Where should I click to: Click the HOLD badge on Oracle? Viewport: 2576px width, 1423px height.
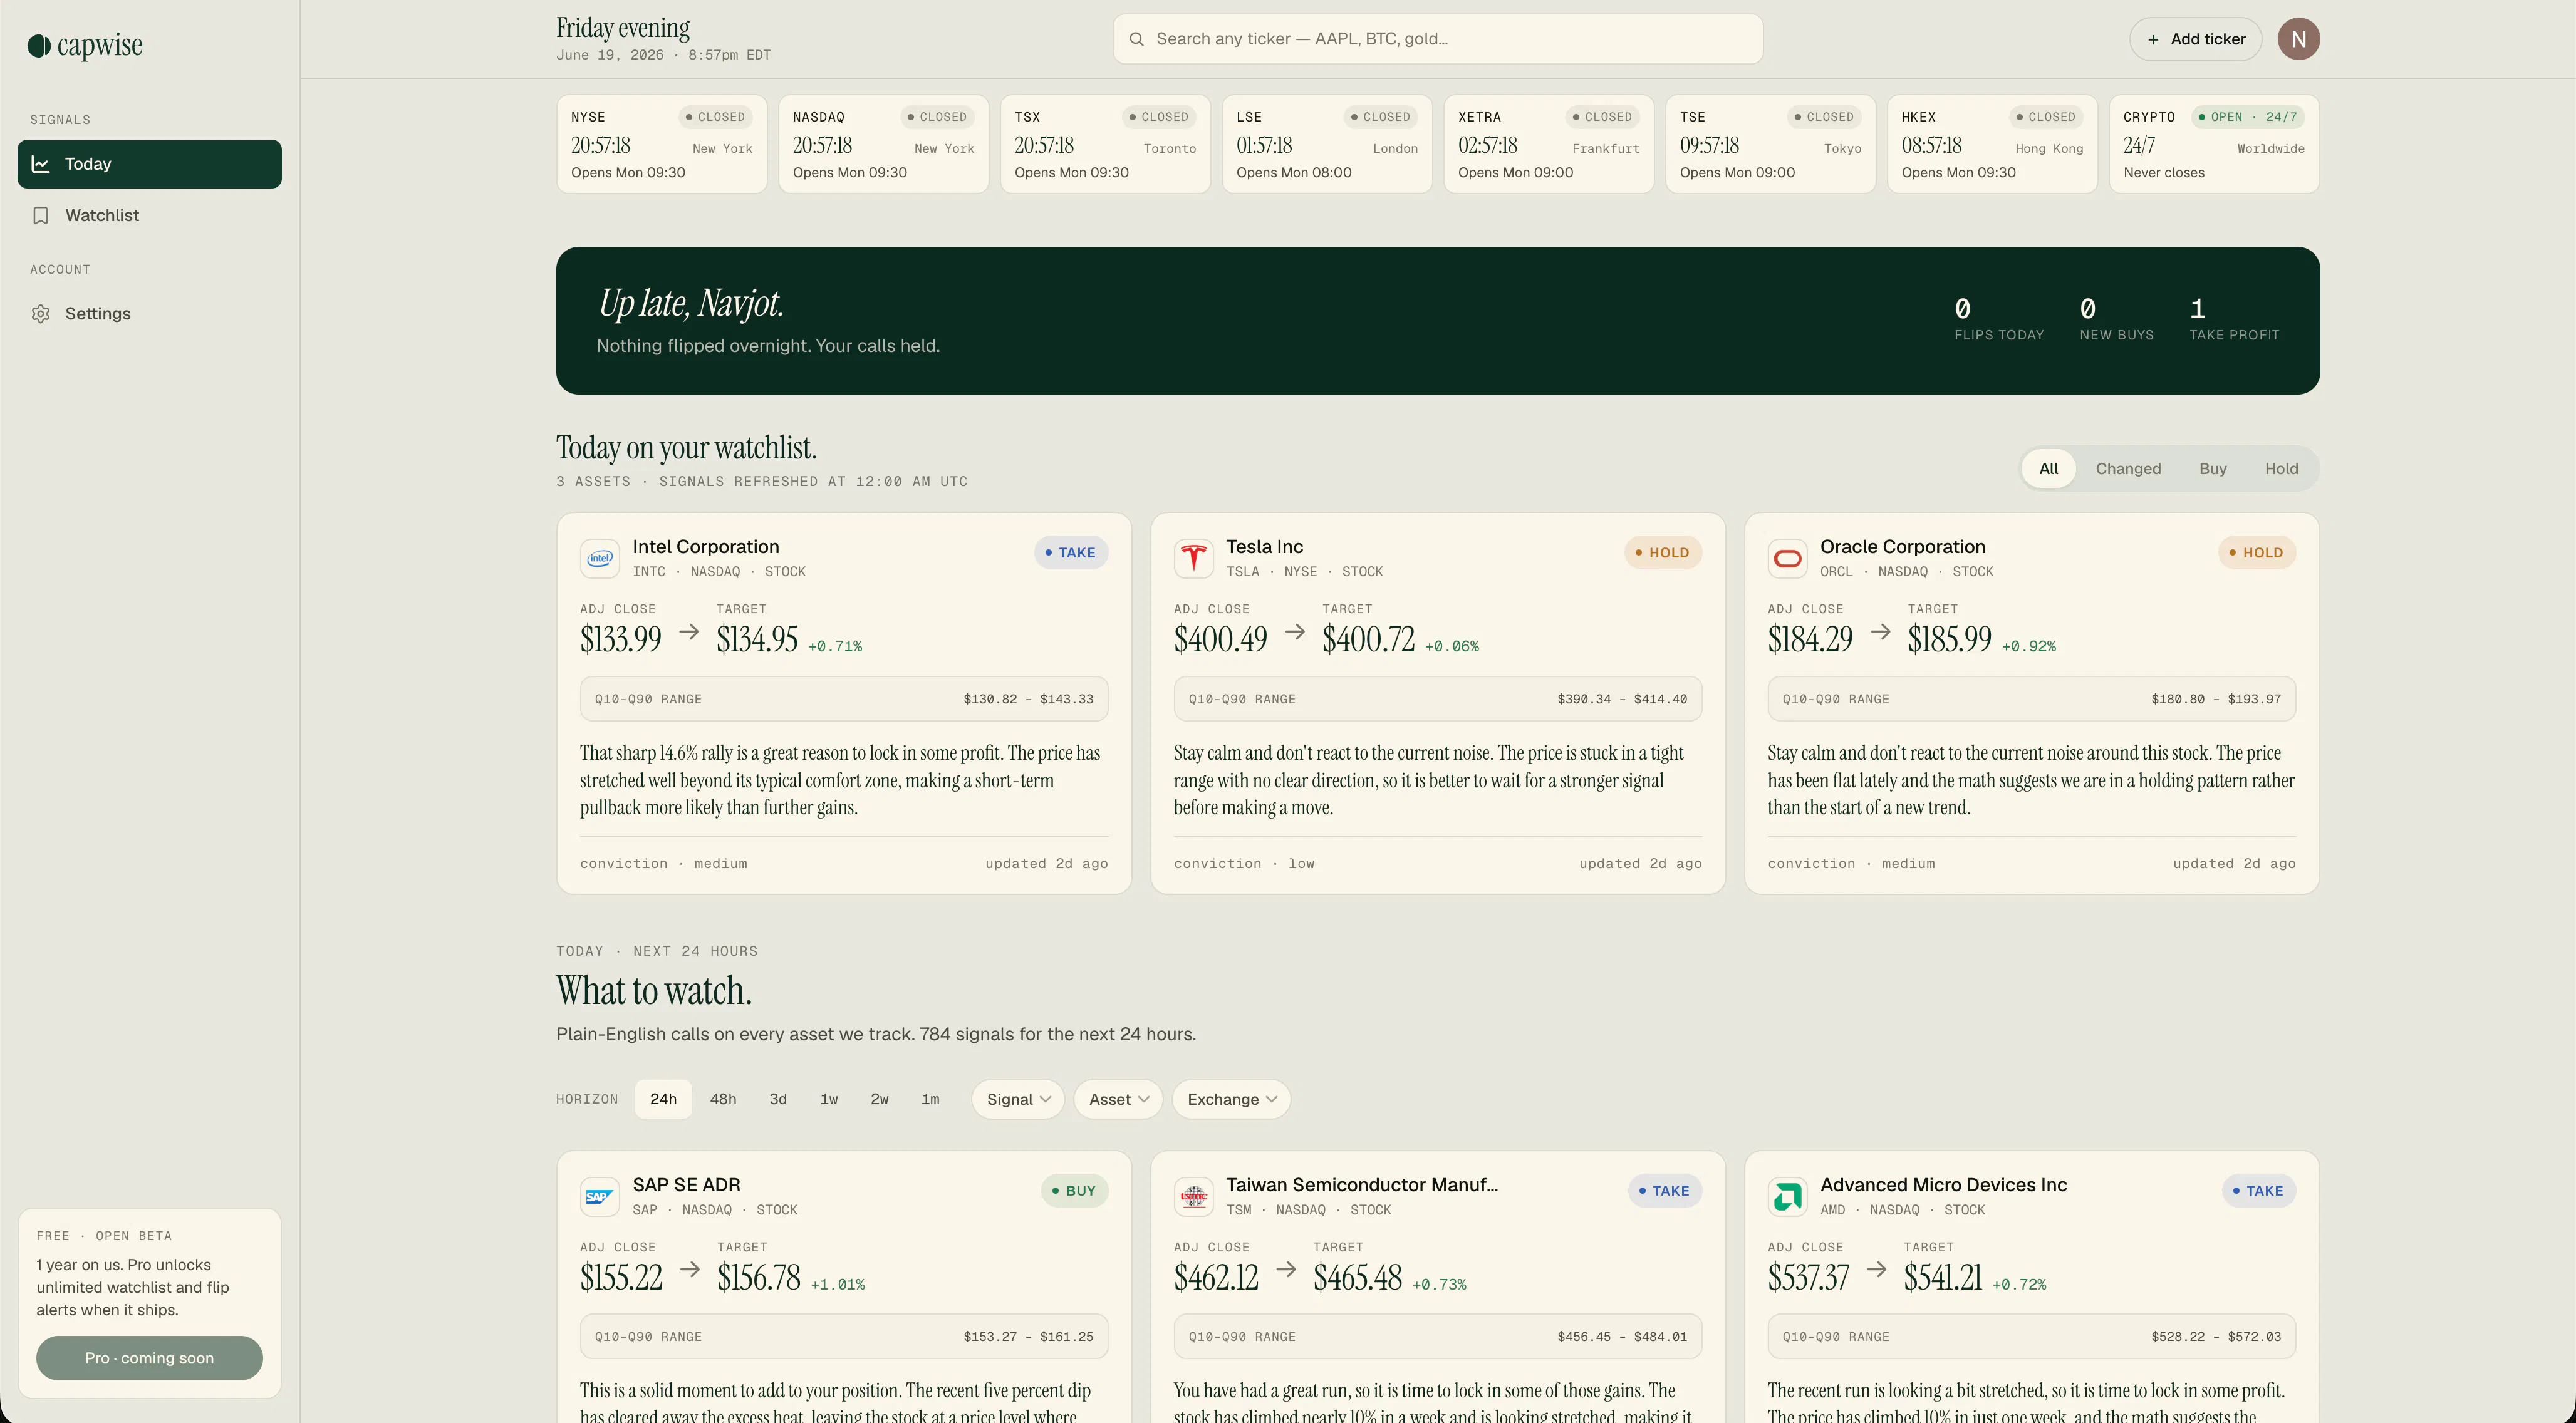[2256, 553]
